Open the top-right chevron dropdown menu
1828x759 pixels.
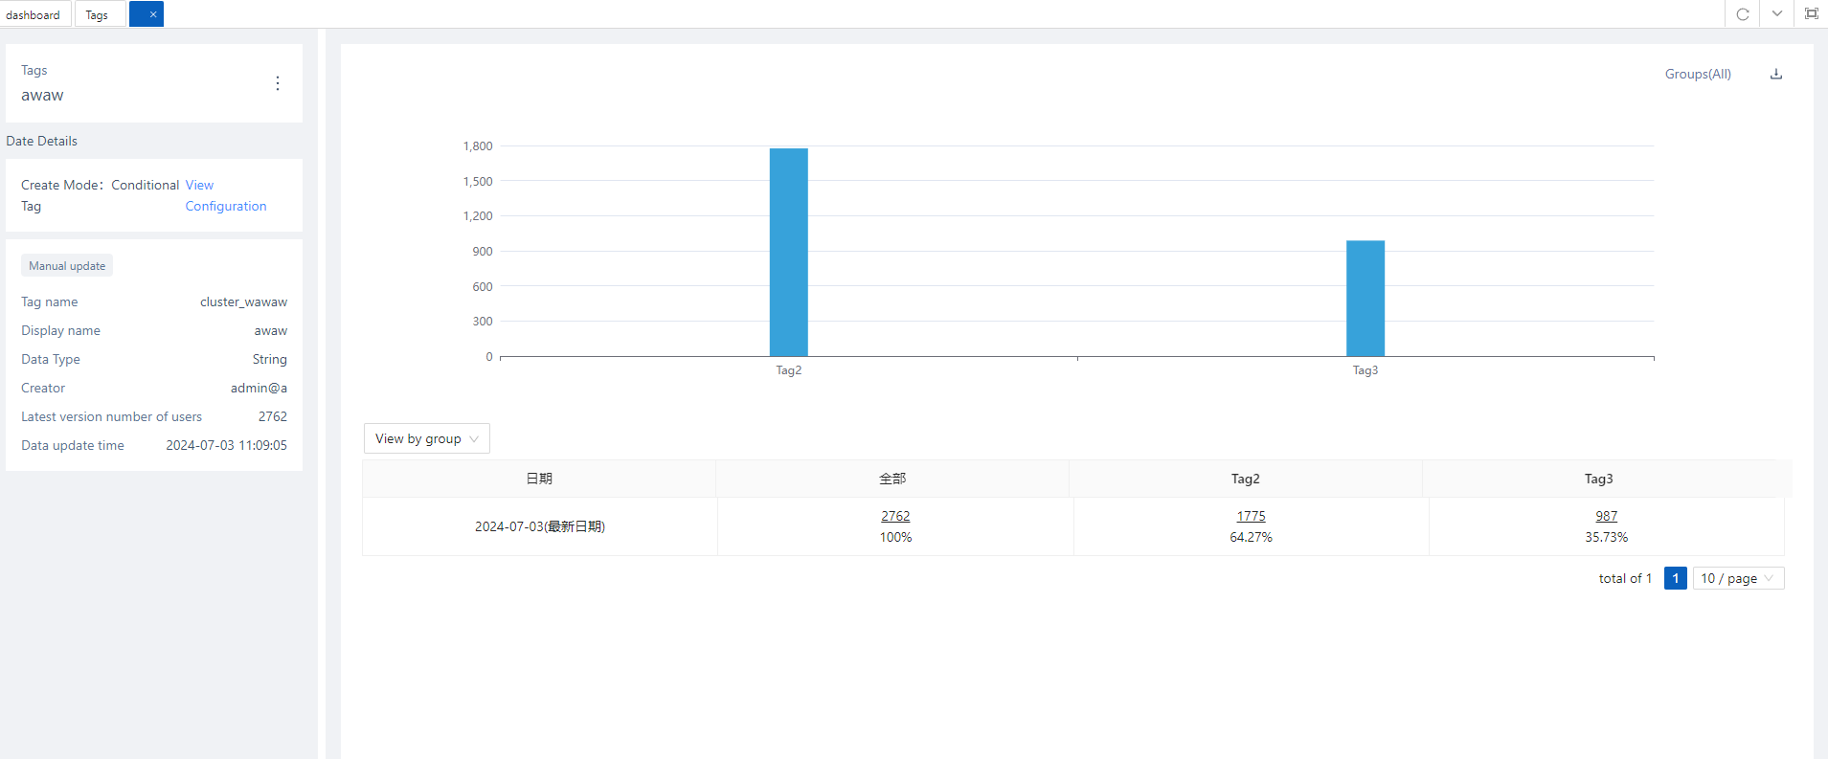1777,14
